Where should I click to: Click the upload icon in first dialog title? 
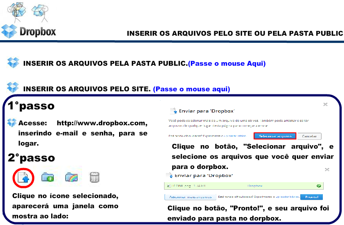174,111
